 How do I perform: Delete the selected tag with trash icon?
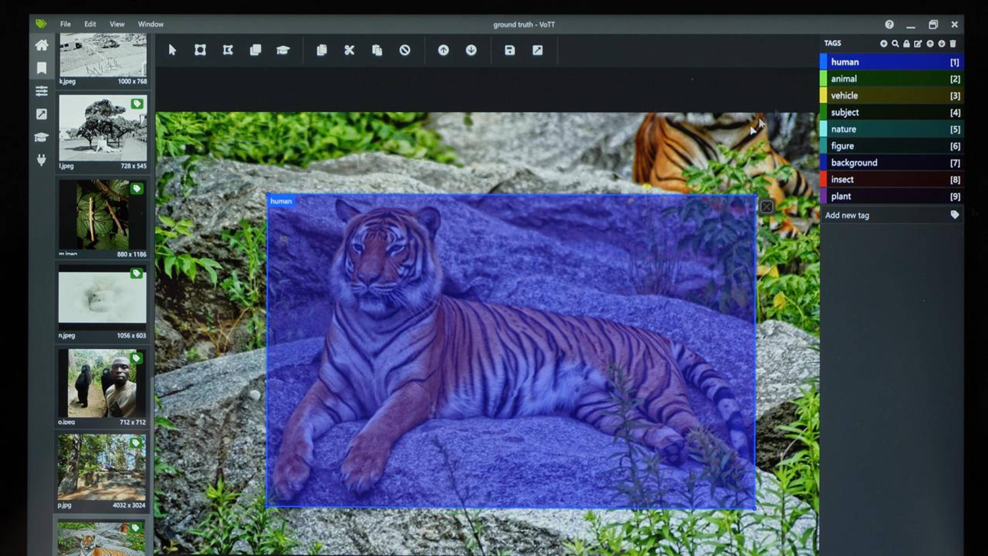pos(953,44)
